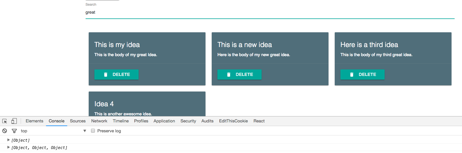Switch to the Elements tab
The width and height of the screenshot is (462, 153).
pyautogui.click(x=35, y=121)
